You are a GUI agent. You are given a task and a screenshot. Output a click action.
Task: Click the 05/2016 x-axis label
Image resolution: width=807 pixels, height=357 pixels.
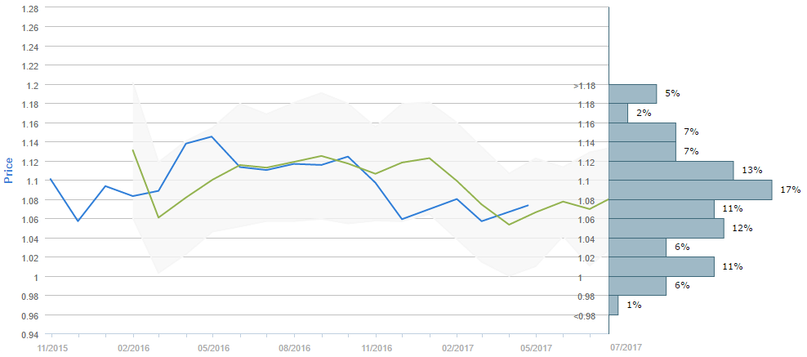(212, 346)
